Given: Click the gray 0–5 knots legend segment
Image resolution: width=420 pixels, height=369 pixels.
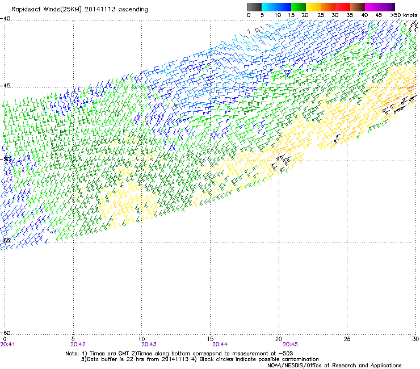Looking at the screenshot, I should pos(254,7).
